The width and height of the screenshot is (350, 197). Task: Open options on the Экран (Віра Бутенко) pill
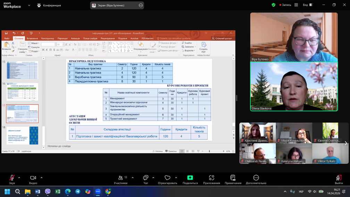[x=141, y=5]
